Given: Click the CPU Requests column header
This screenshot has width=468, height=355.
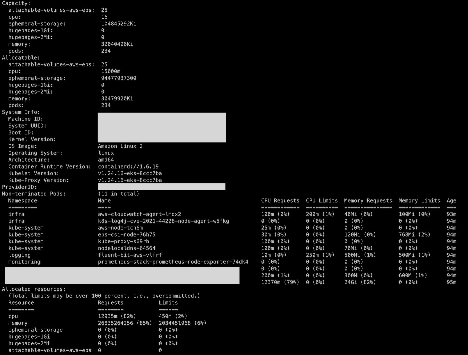Looking at the screenshot, I should pos(280,200).
